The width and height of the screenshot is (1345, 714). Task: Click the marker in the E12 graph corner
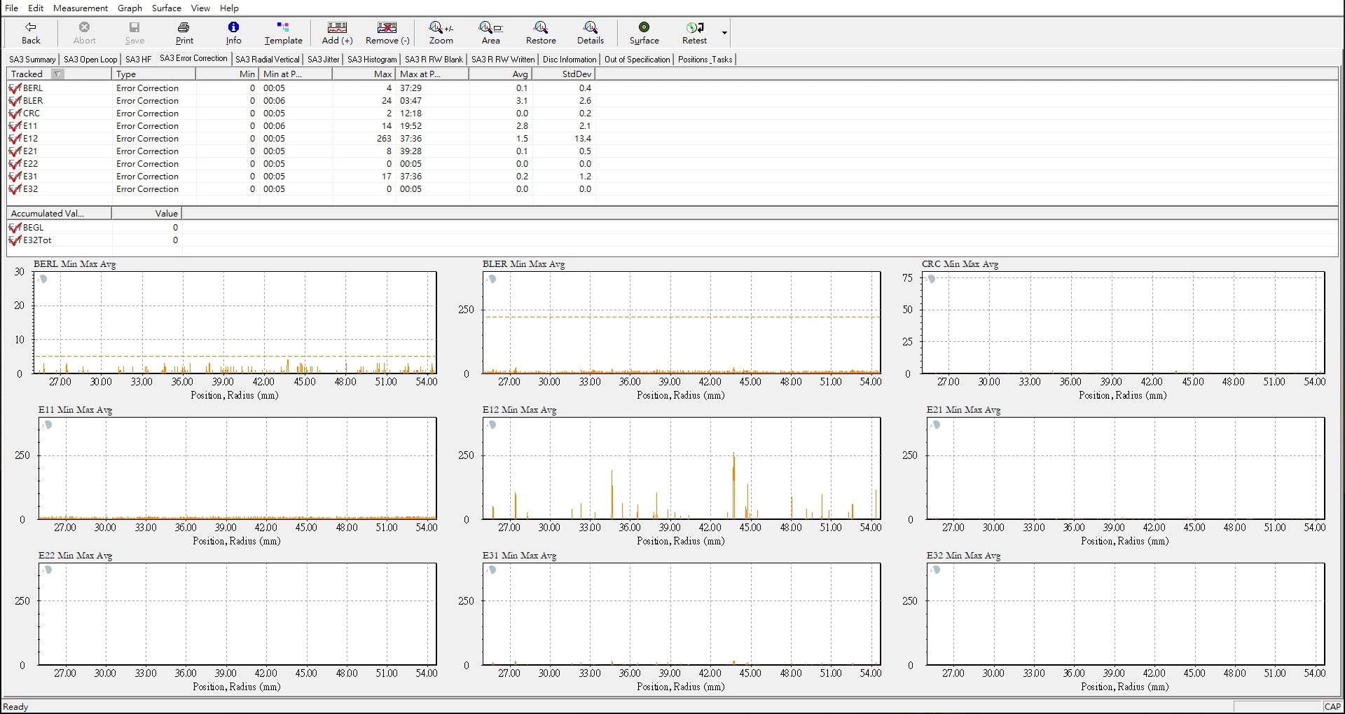click(x=492, y=425)
